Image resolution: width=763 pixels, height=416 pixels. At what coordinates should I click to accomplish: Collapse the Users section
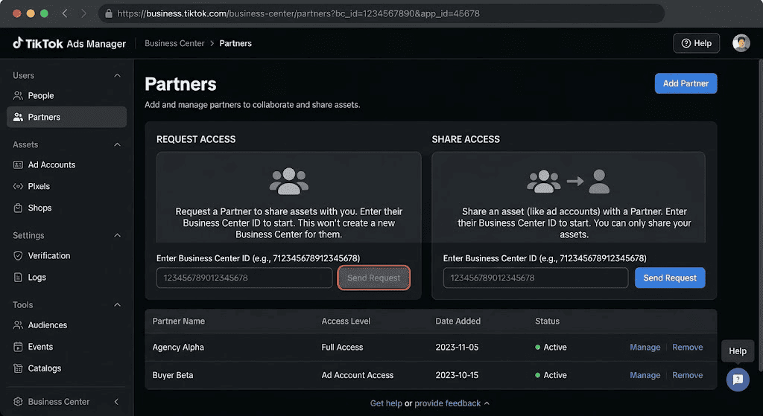(x=117, y=75)
